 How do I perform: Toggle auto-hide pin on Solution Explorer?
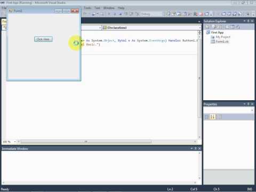[249, 21]
